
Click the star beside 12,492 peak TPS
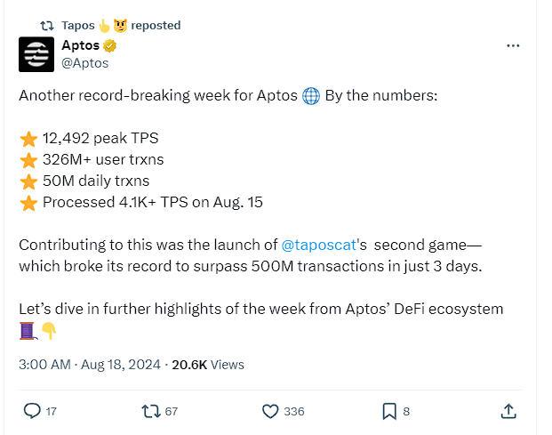28,139
